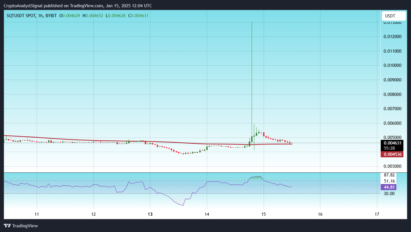411x232 pixels.
Task: Click the 0.003000 price axis label
Action: point(393,166)
